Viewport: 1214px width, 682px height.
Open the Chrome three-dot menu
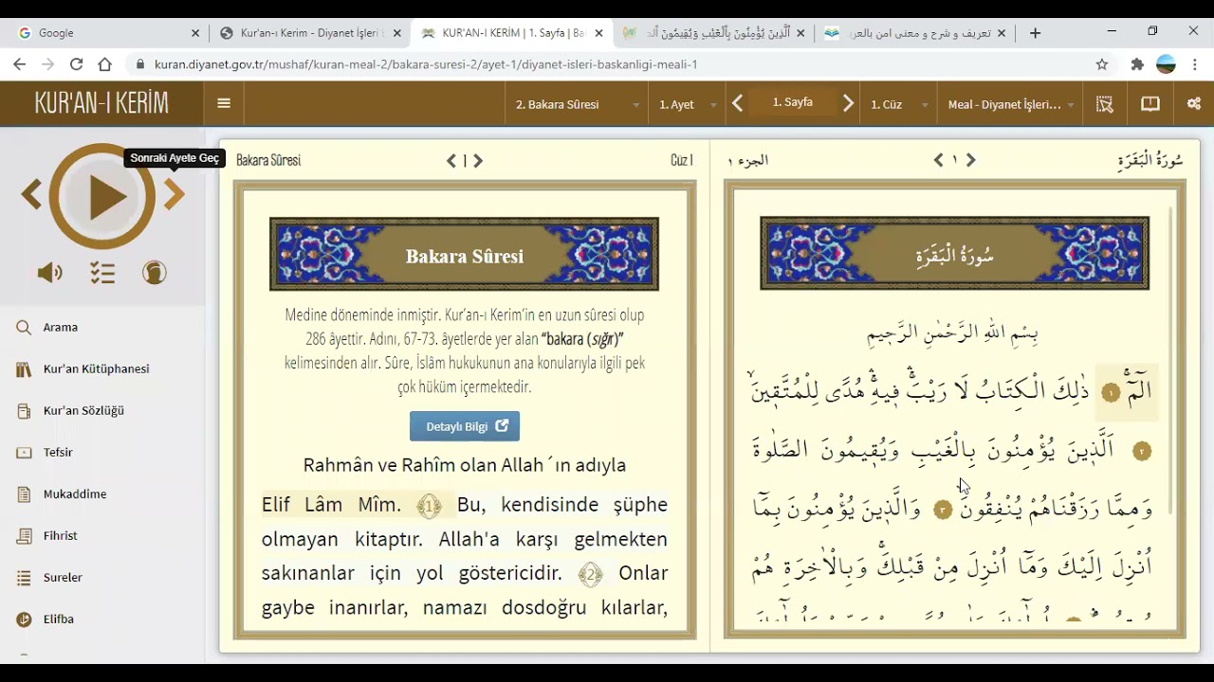pyautogui.click(x=1195, y=64)
